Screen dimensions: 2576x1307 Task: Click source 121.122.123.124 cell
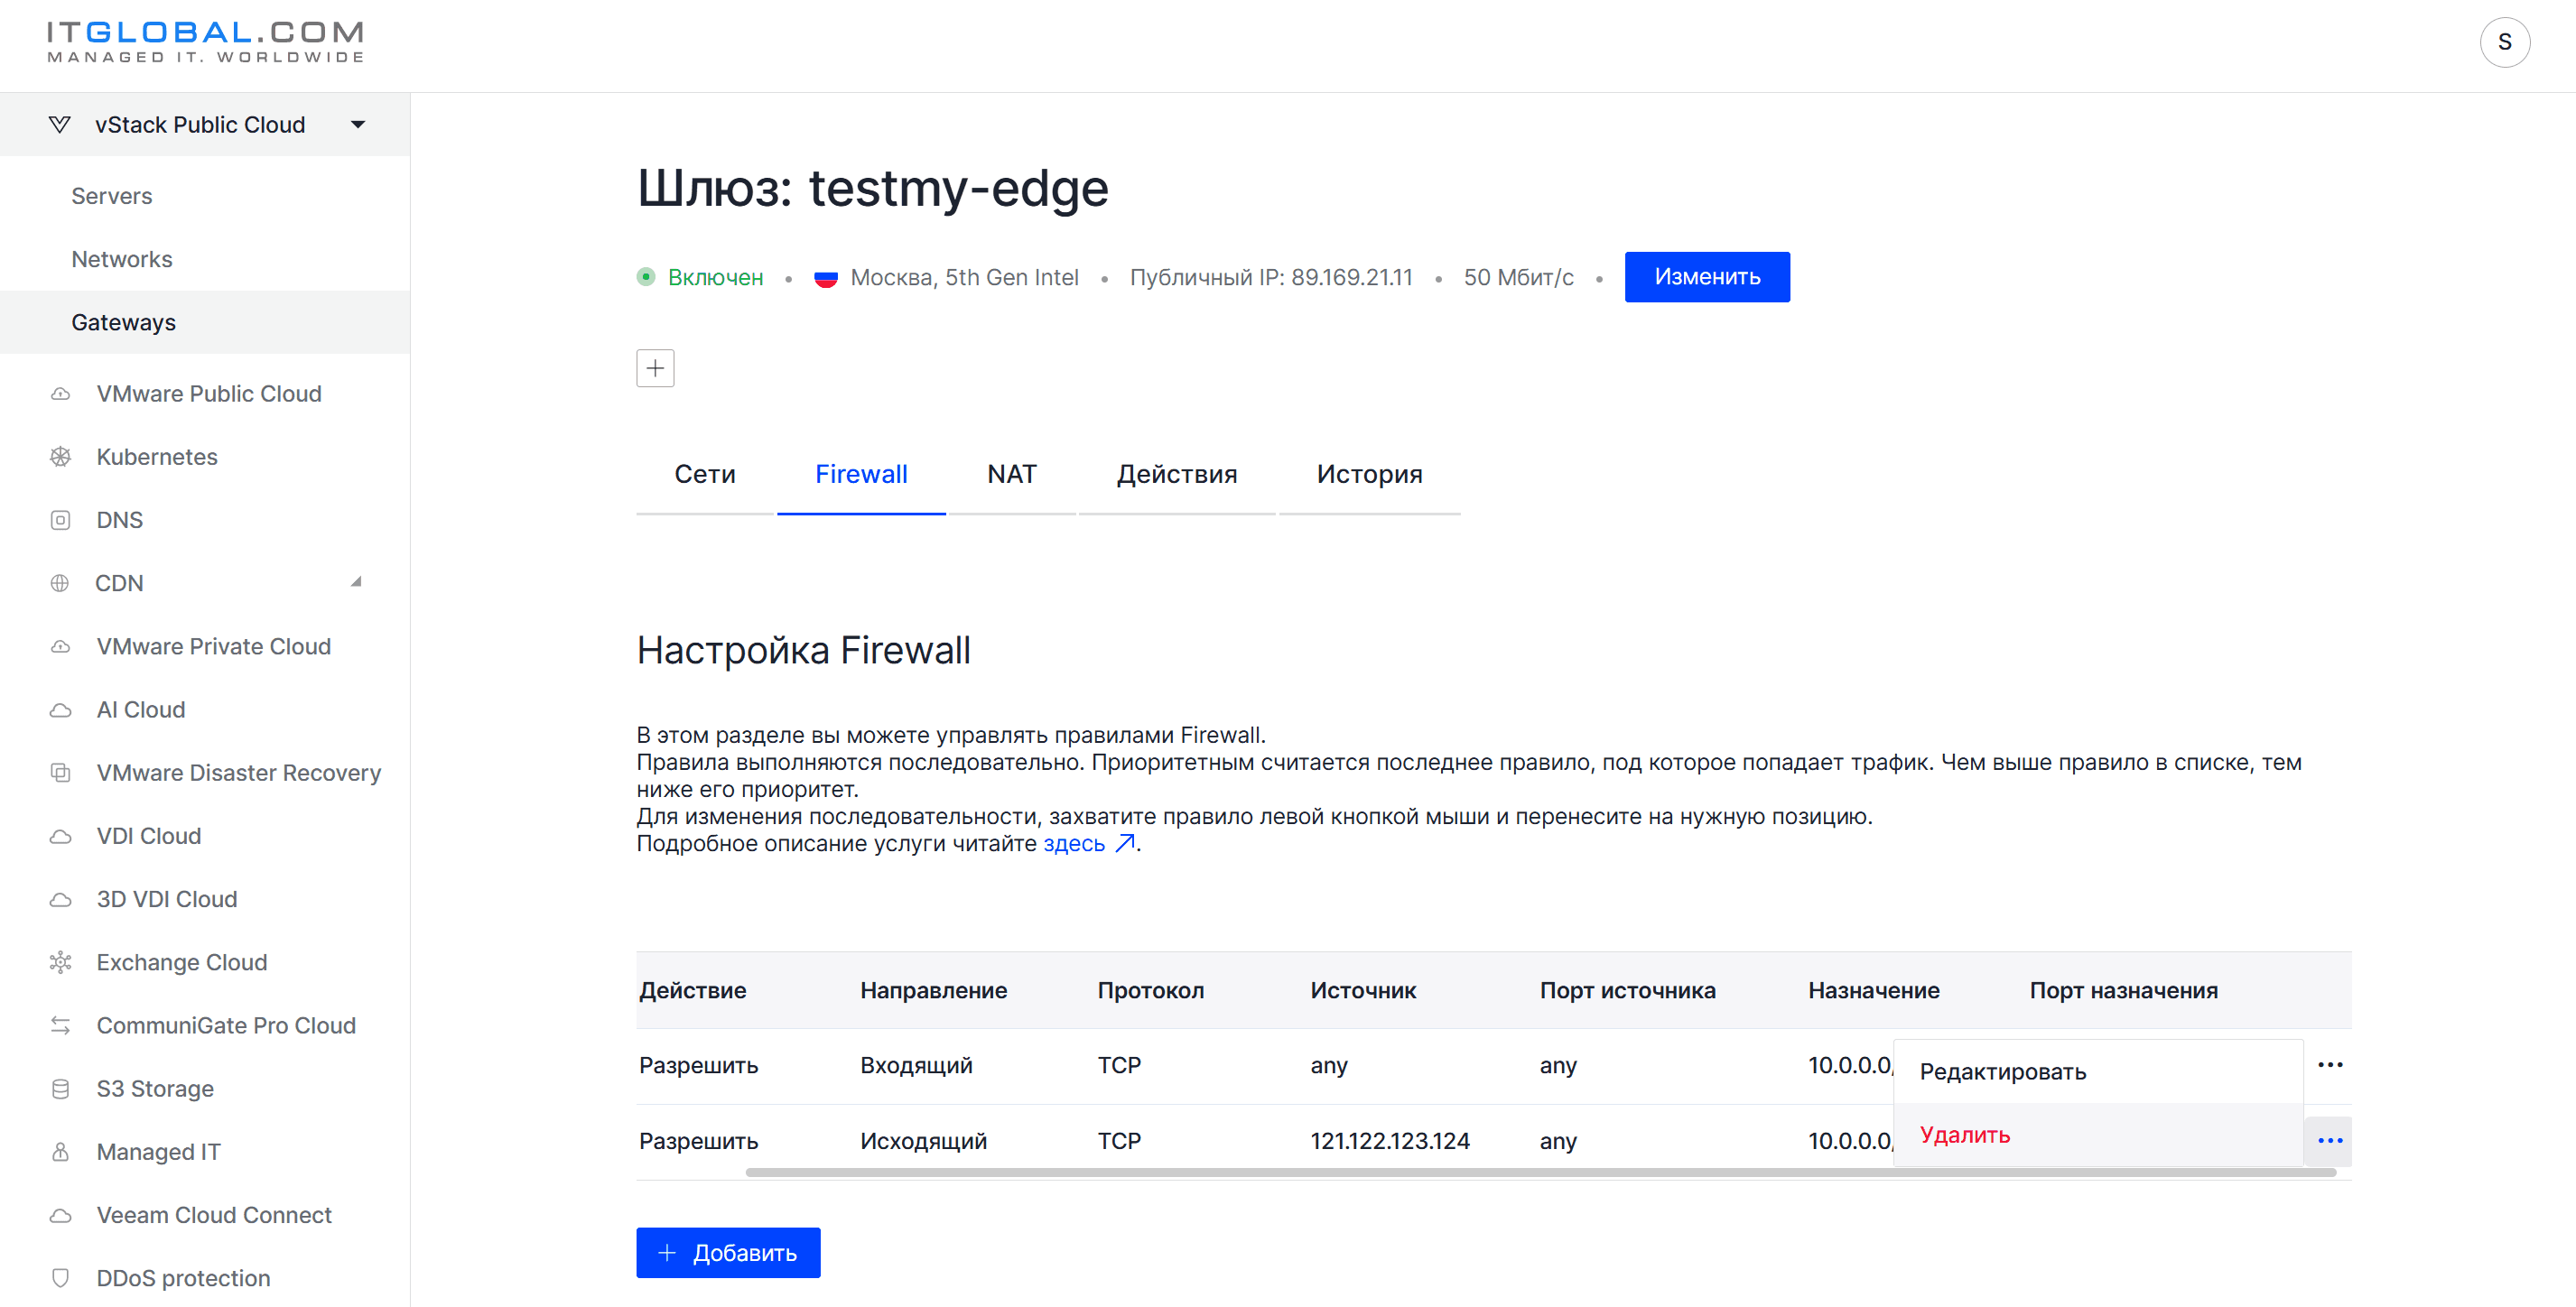pyautogui.click(x=1390, y=1141)
